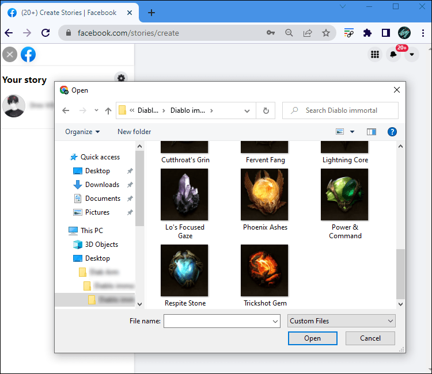
Task: Click the dialog's Help question mark icon
Action: pos(392,132)
